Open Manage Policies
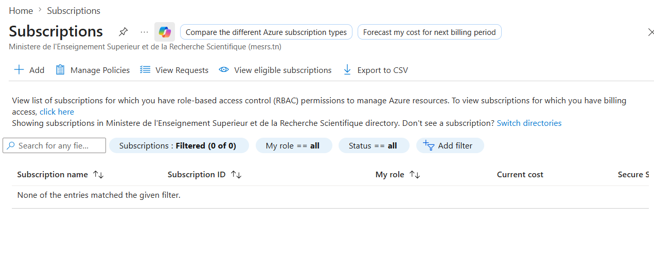Screen dimensions: 654x279 [93, 70]
